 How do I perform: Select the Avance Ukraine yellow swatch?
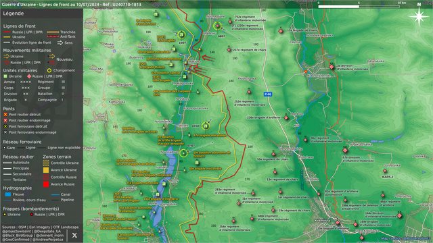pos(46,170)
